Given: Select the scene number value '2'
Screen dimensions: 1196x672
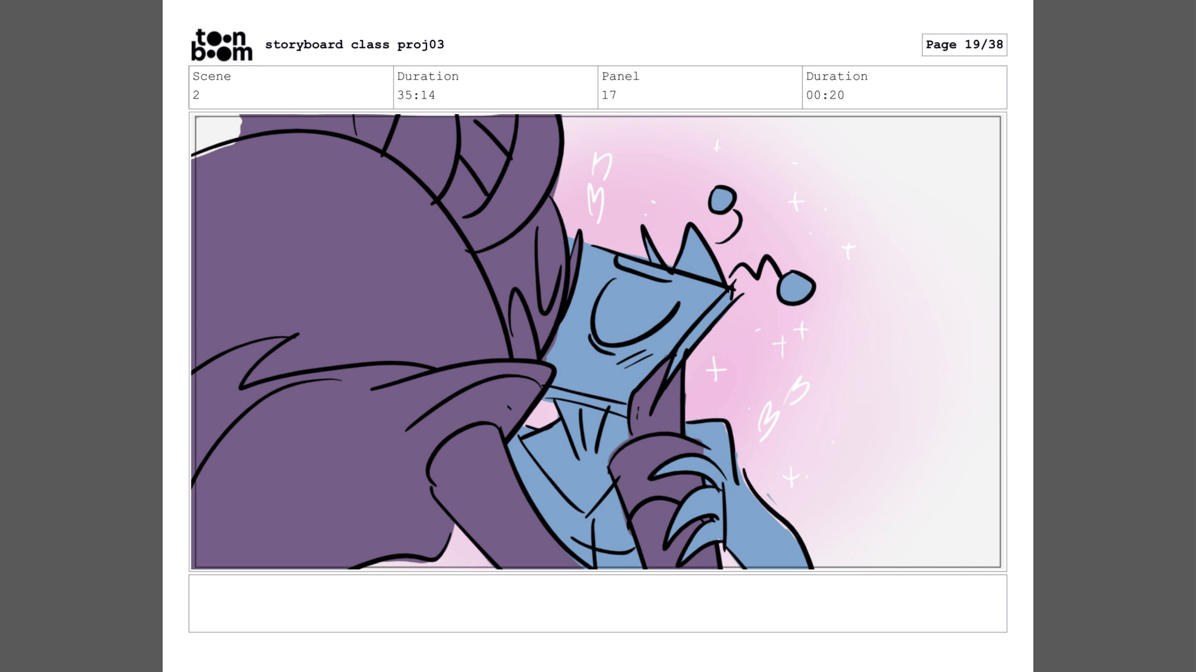Looking at the screenshot, I should coord(196,95).
